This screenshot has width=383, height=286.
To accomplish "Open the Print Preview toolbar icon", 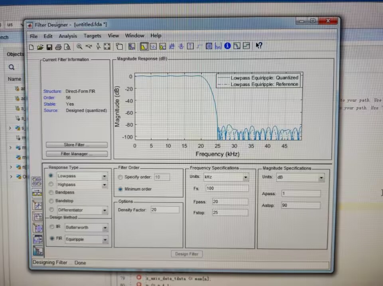I will tap(67, 47).
